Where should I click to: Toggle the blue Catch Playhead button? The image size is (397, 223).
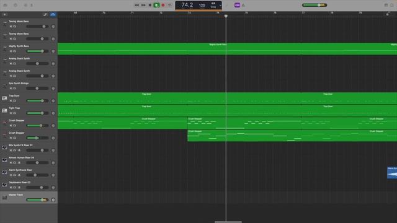pos(53,15)
